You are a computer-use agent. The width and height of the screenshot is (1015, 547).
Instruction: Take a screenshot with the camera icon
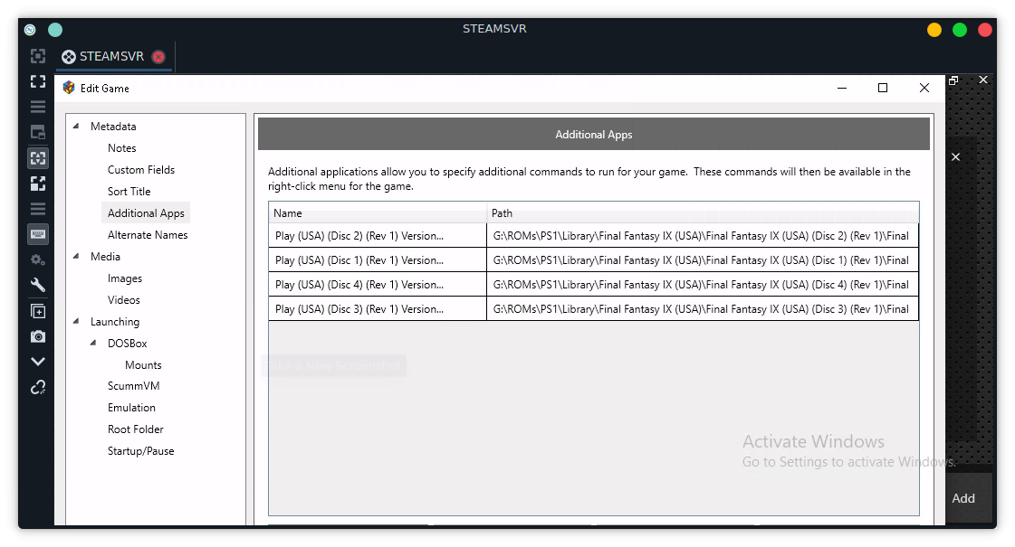pyautogui.click(x=38, y=336)
